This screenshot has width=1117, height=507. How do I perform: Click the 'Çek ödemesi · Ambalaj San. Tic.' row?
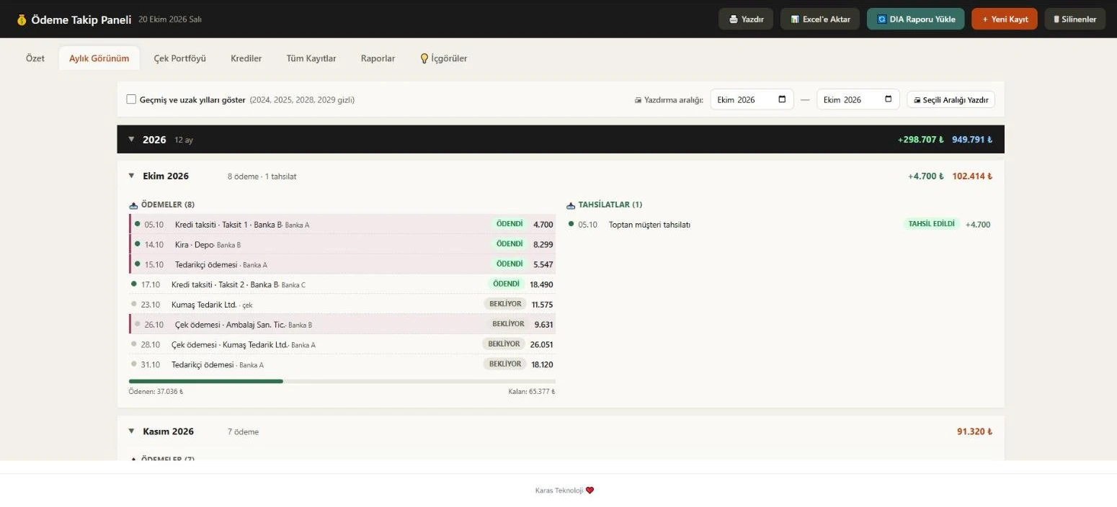click(342, 324)
